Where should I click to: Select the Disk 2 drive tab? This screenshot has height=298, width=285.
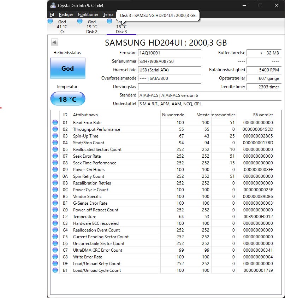(x=91, y=27)
